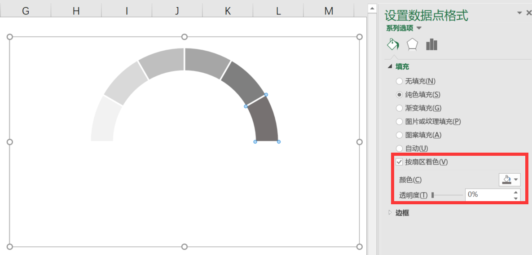Click the transparency percentage input field

(488, 195)
